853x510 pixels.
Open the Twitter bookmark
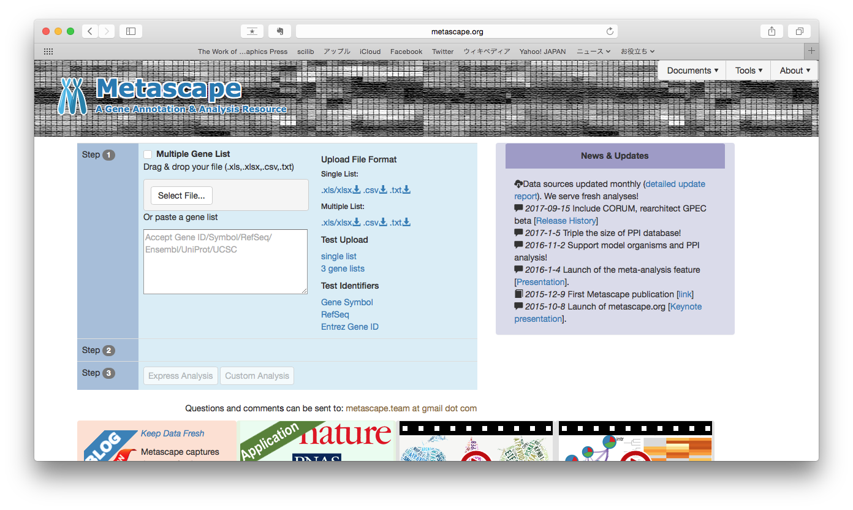tap(442, 51)
